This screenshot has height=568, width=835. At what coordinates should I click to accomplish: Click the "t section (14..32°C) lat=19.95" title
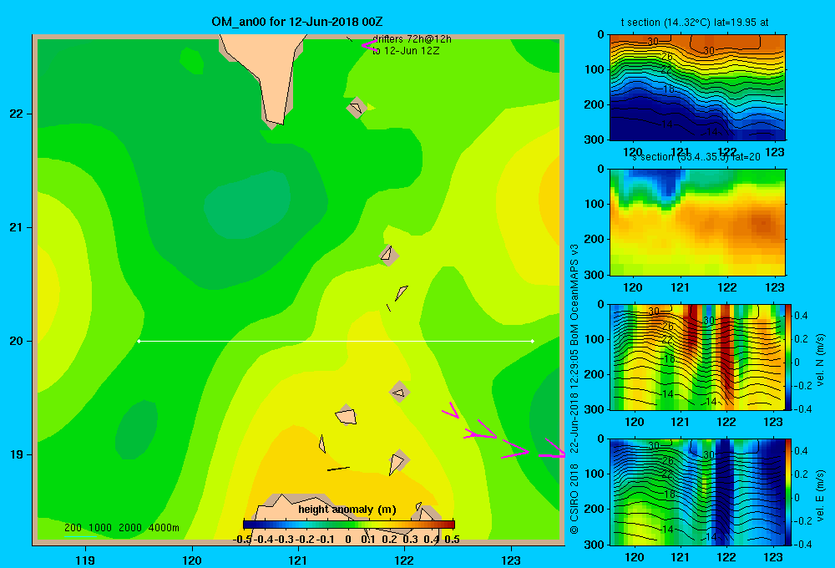[x=695, y=23]
